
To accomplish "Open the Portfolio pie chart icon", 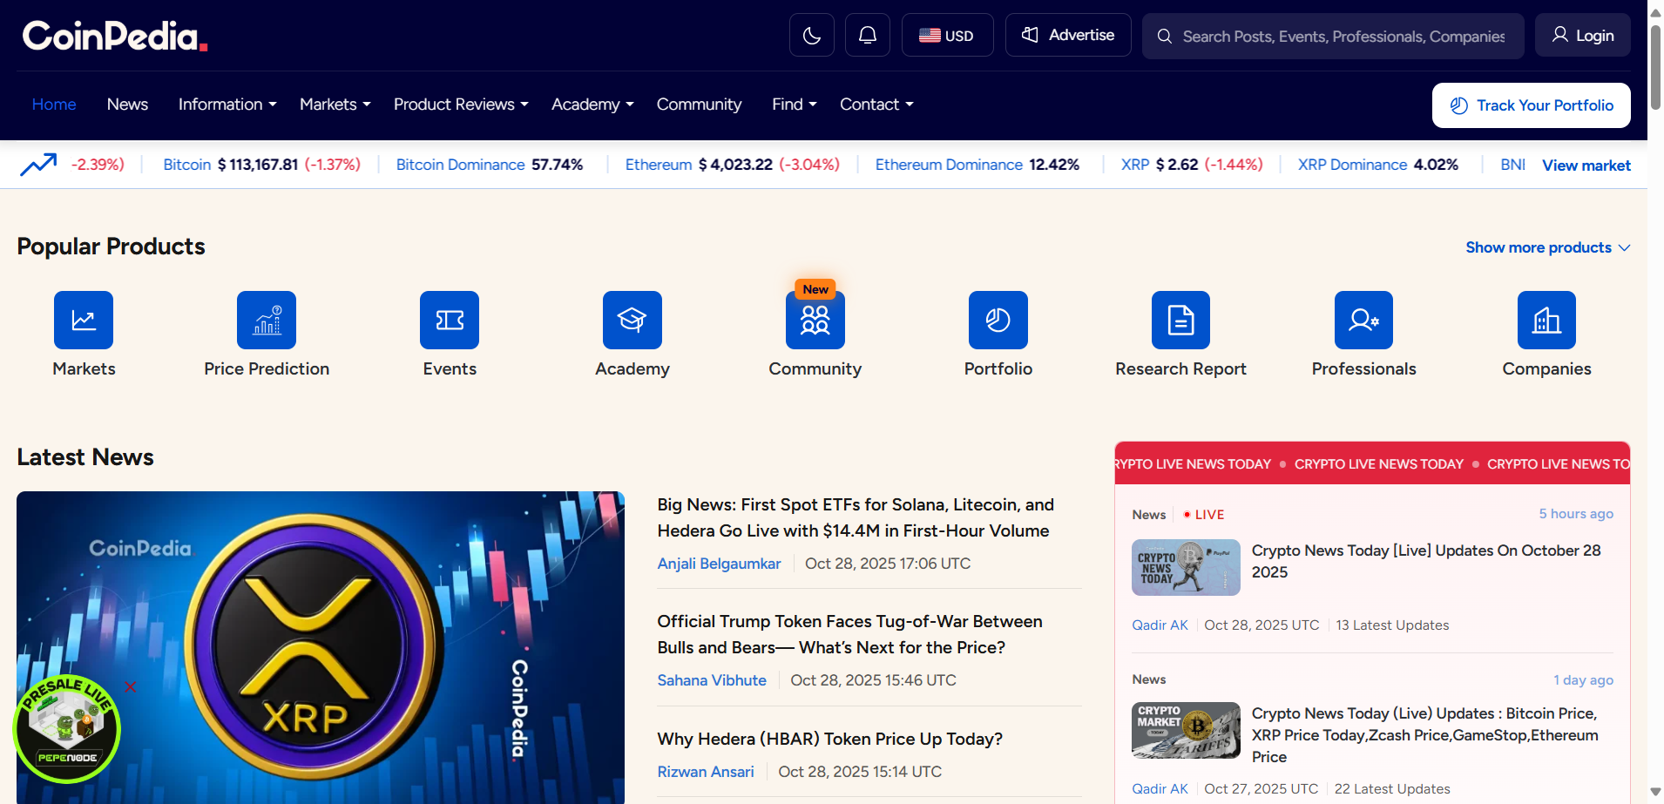I will pyautogui.click(x=998, y=321).
